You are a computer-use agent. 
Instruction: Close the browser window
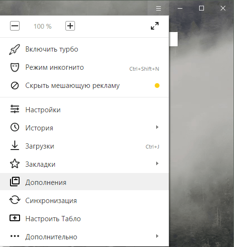coord(223,8)
